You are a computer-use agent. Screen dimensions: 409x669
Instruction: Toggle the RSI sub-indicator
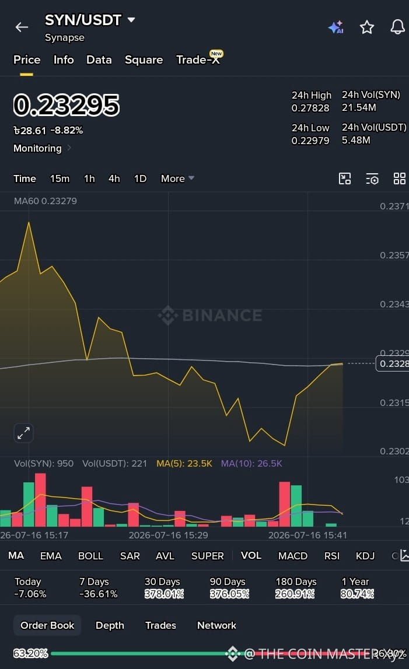[332, 556]
